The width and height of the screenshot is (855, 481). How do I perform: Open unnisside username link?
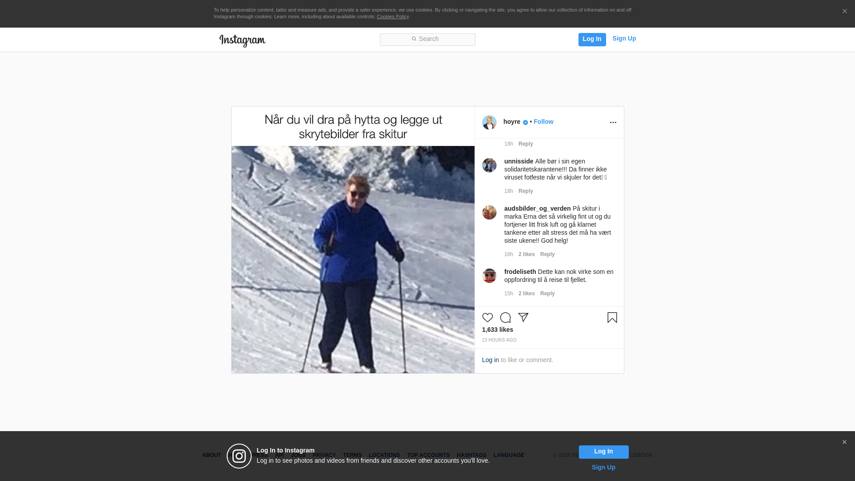point(518,162)
